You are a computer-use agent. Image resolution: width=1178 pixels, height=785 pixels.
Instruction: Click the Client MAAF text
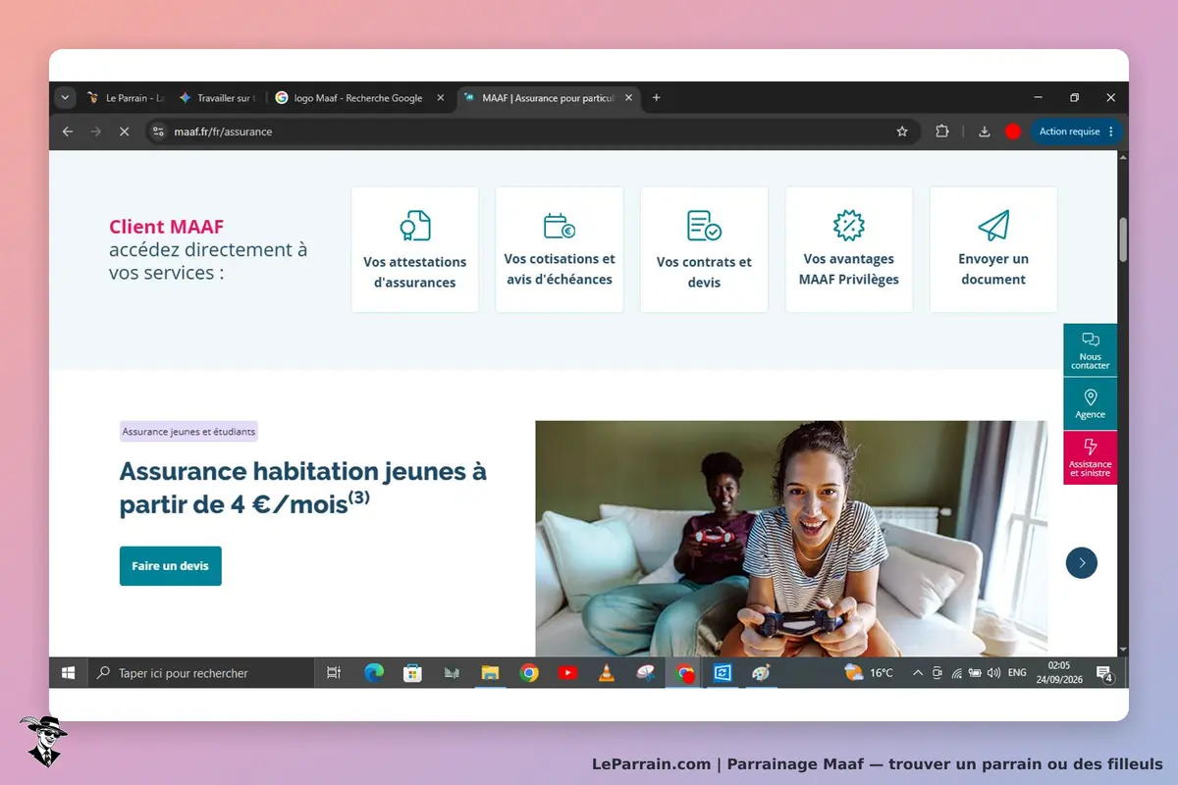point(166,227)
